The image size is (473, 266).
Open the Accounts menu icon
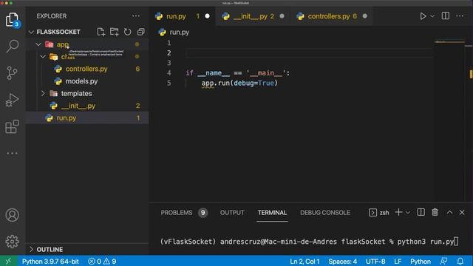[12, 215]
